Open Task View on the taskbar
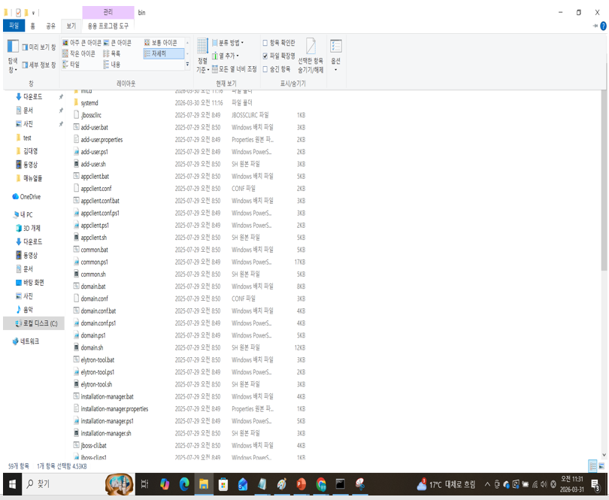Viewport: 609px width, 500px height. (x=145, y=484)
